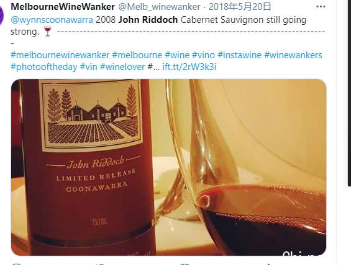Open the #winelover hashtag

pos(122,67)
